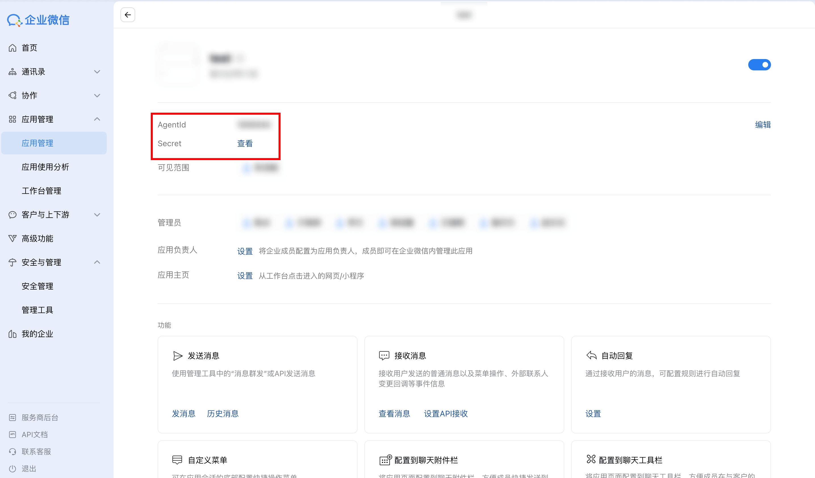The height and width of the screenshot is (478, 815).
Task: Click the 服务商后台 icon
Action: [x=12, y=418]
